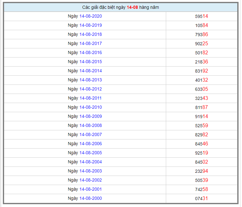Select the prize number 90225
Image resolution: width=242 pixels, height=207 pixels.
click(x=201, y=44)
